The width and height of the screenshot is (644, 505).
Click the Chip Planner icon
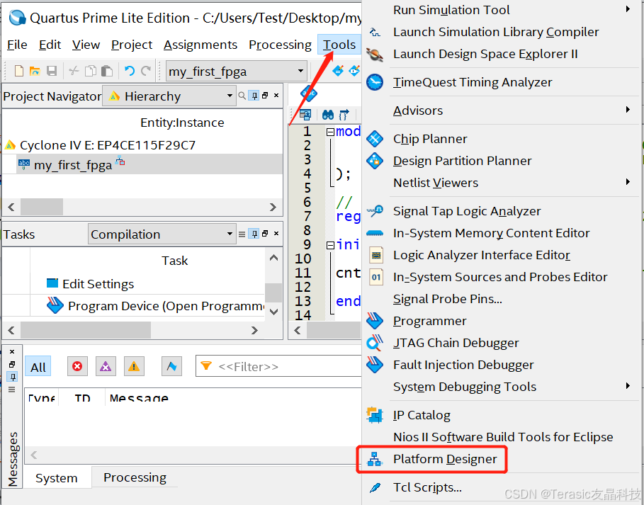(375, 139)
